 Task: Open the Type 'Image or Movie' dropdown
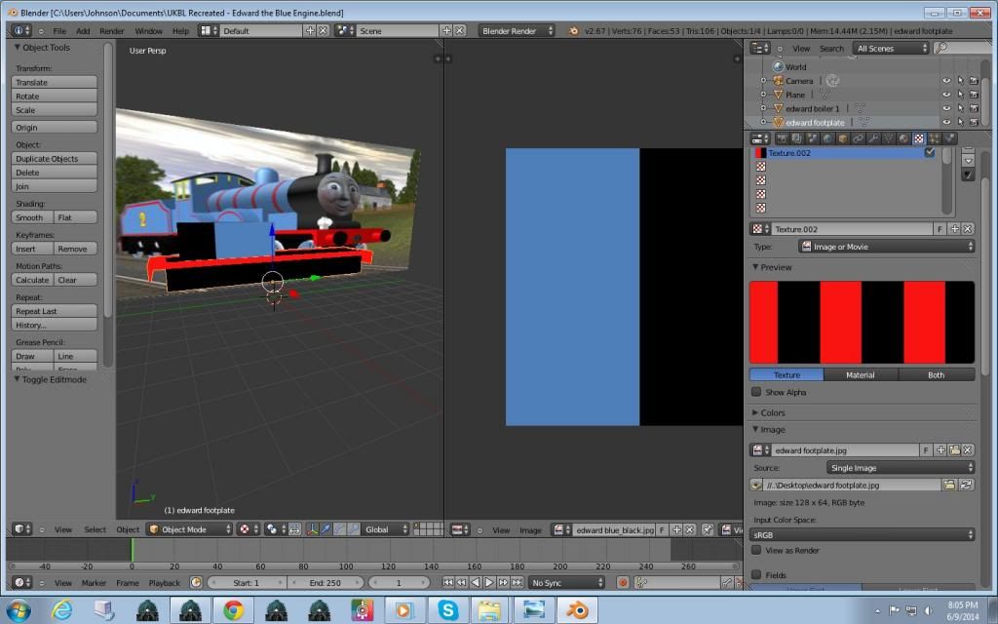[x=887, y=247]
